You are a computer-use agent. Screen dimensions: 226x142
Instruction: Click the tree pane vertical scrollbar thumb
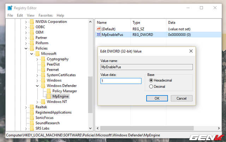(x=90, y=95)
